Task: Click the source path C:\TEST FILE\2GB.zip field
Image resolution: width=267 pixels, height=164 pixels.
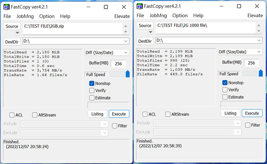Action: 73,29
